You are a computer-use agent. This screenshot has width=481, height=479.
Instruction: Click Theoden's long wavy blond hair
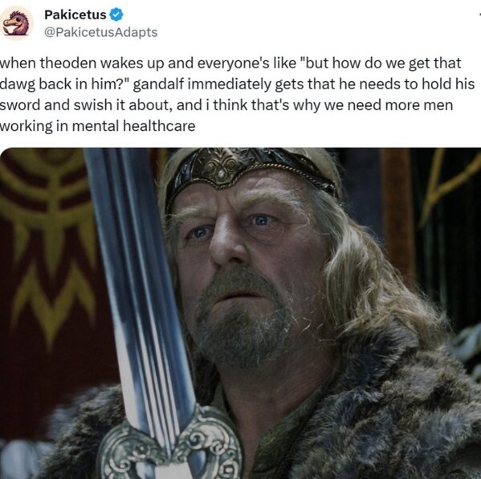[x=368, y=276]
